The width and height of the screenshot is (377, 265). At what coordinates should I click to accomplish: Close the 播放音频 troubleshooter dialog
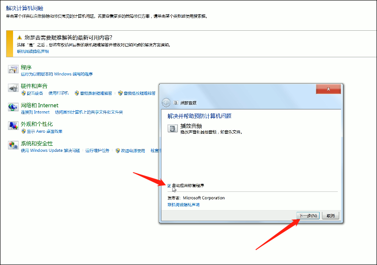pyautogui.click(x=329, y=88)
